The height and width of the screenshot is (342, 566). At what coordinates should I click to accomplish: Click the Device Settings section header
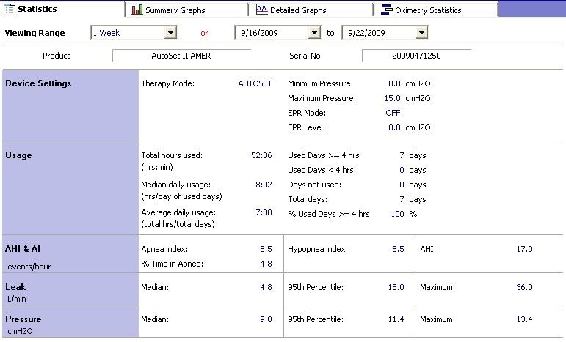coord(38,83)
